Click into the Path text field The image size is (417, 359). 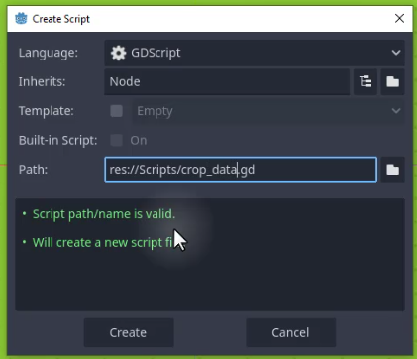click(x=241, y=170)
